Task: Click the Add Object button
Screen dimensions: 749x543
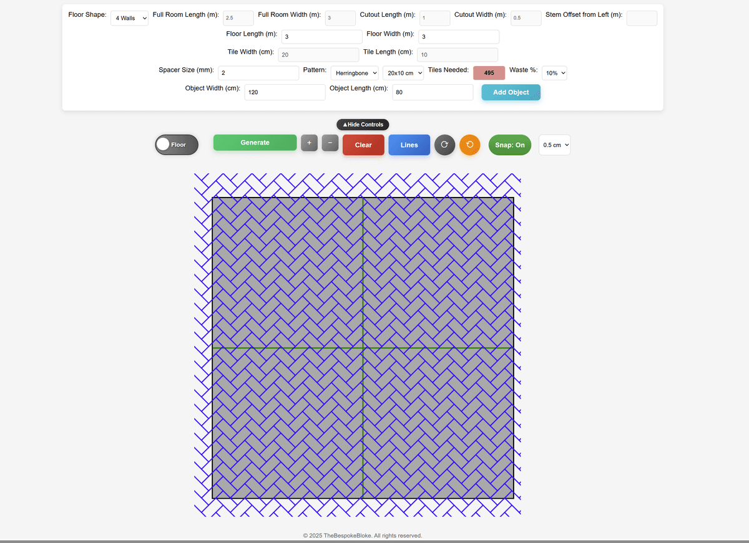Action: click(x=511, y=92)
